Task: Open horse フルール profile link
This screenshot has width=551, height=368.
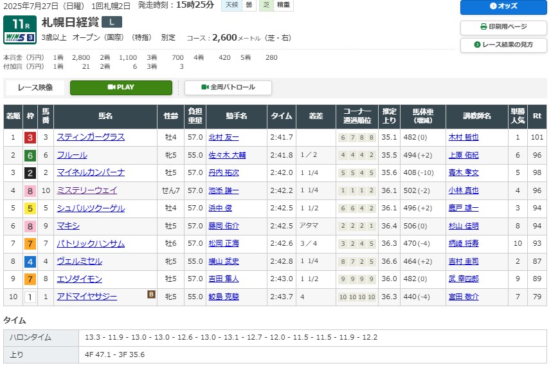Action: 72,155
